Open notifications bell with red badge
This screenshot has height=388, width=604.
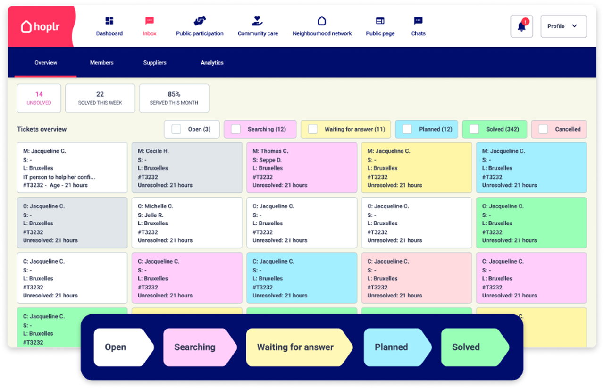click(x=521, y=26)
